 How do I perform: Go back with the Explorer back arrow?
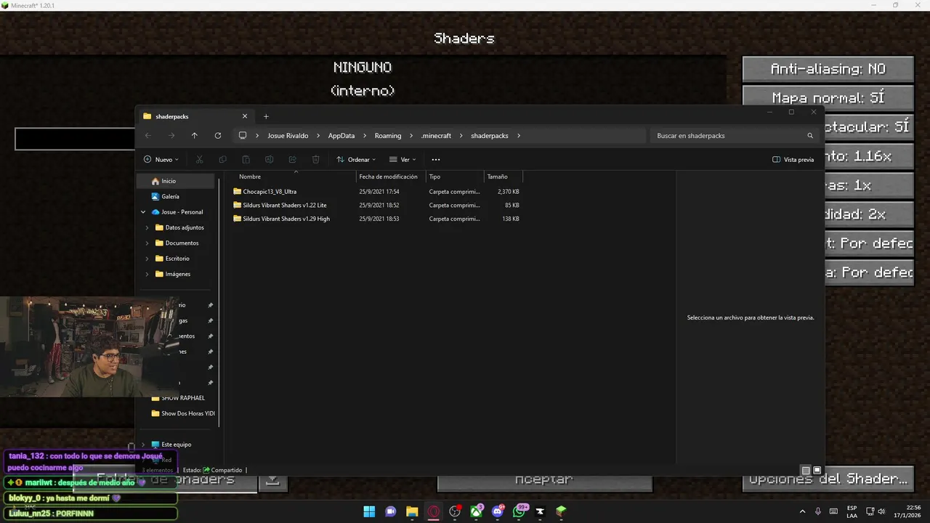click(x=148, y=136)
